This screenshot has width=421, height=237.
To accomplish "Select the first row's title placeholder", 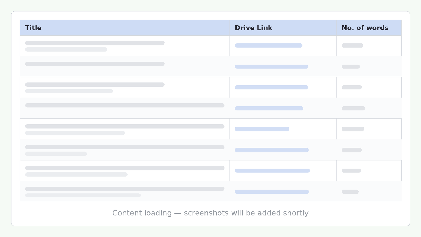I will 95,46.
